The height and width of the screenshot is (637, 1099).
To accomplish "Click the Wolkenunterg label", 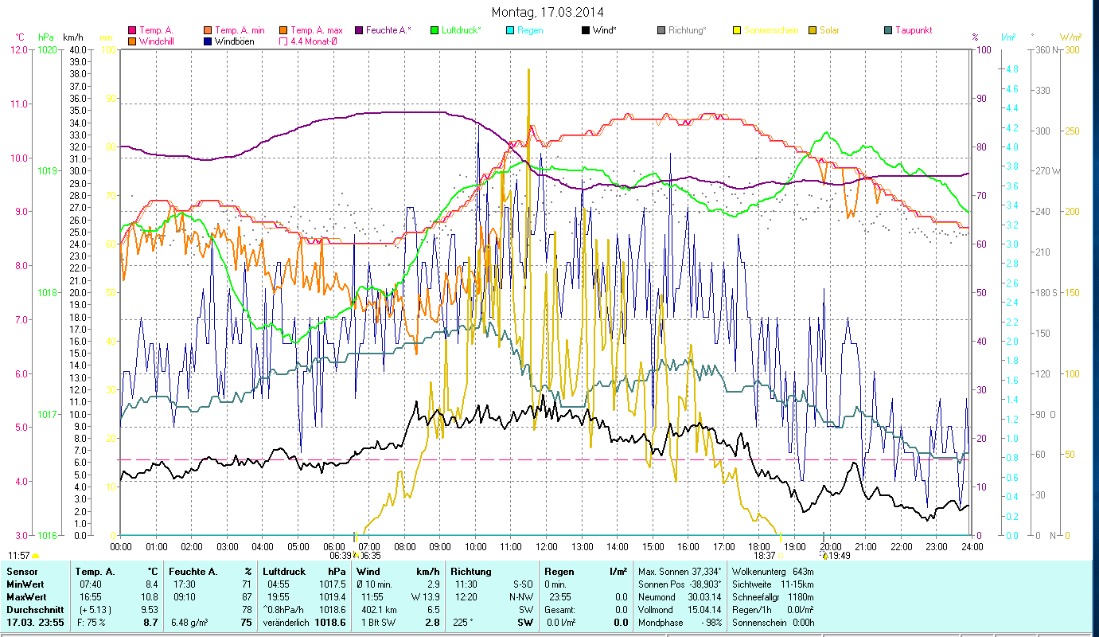I will [758, 572].
